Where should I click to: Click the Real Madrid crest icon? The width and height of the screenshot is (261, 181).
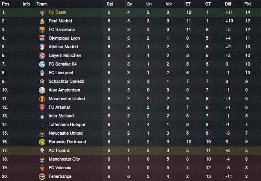click(42, 21)
